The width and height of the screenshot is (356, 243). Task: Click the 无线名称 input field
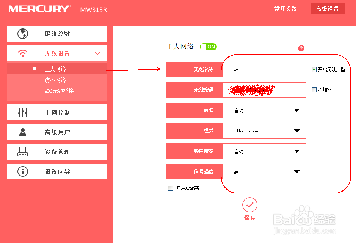coord(264,70)
